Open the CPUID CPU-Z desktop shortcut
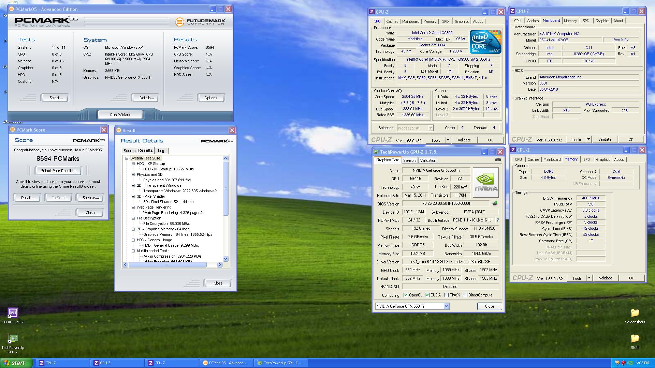The width and height of the screenshot is (655, 368). tap(13, 315)
